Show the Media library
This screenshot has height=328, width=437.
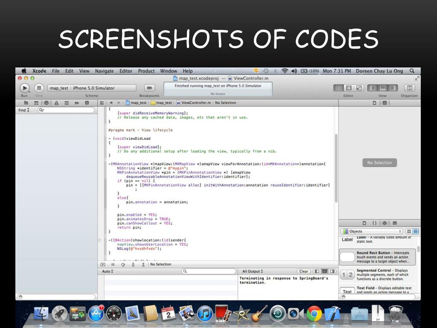click(x=395, y=223)
